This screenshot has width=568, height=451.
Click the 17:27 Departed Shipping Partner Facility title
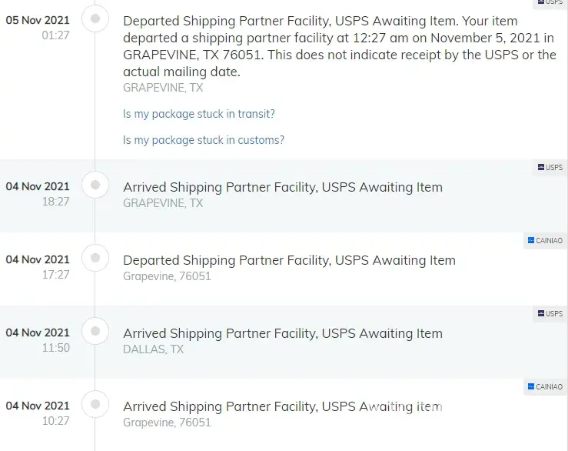[x=289, y=260]
